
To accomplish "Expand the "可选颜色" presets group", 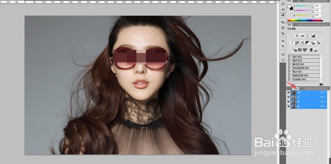I will [290, 79].
